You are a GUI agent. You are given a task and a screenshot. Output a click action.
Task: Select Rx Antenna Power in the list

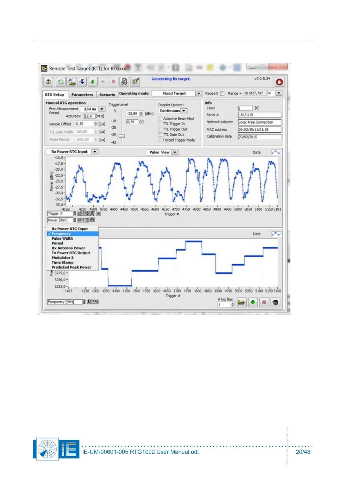click(x=73, y=248)
